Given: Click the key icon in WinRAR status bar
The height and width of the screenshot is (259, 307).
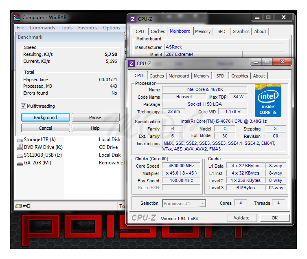Looking at the screenshot, I should pos(26,206).
